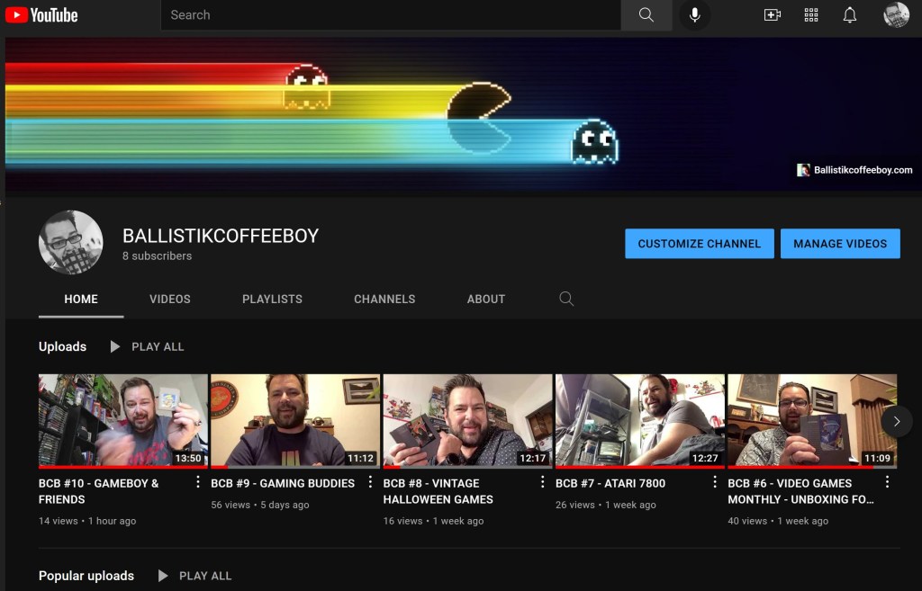Viewport: 922px width, 591px height.
Task: Open the About tab
Action: point(485,299)
